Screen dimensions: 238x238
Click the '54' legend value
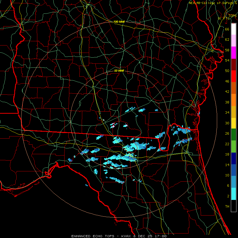point(227,60)
